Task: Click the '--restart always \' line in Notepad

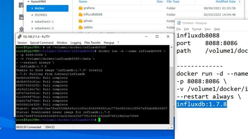Action: coord(208,97)
